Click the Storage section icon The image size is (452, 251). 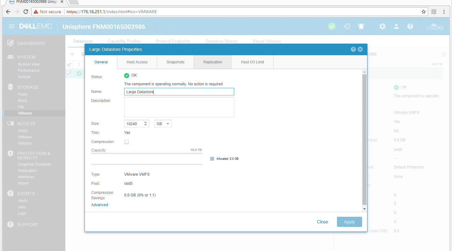pyautogui.click(x=10, y=87)
